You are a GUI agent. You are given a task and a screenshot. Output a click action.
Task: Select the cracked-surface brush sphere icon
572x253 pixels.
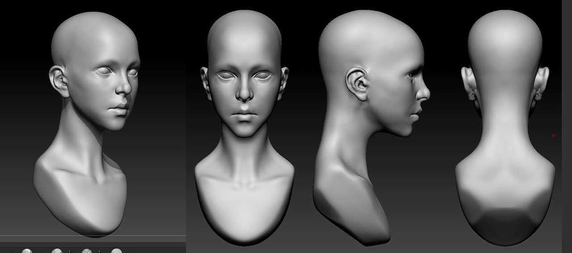click(87, 251)
